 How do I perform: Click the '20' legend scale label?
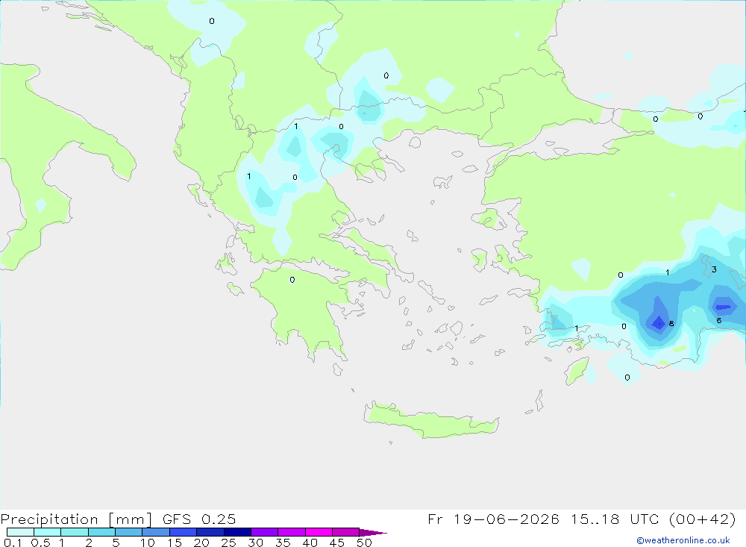click(x=201, y=543)
